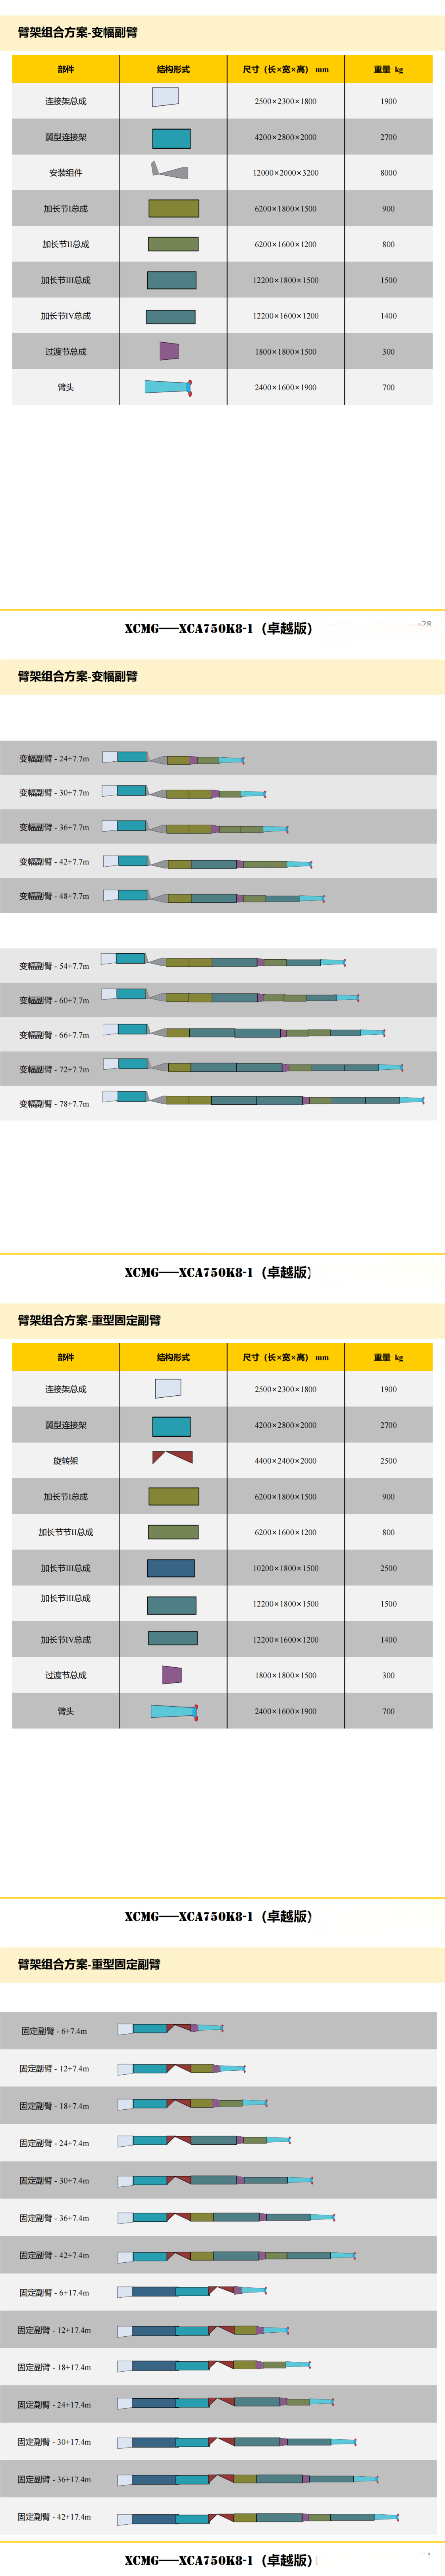
Task: Click the 加长节节II总成 label
Action: tap(66, 1532)
